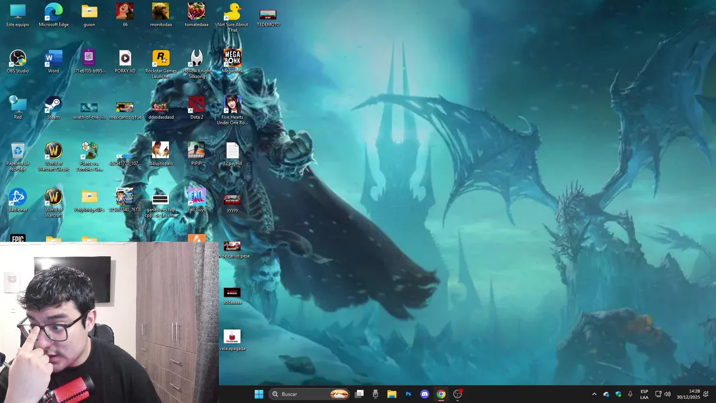Select the vela apagada file
This screenshot has height=403, width=716.
point(232,339)
